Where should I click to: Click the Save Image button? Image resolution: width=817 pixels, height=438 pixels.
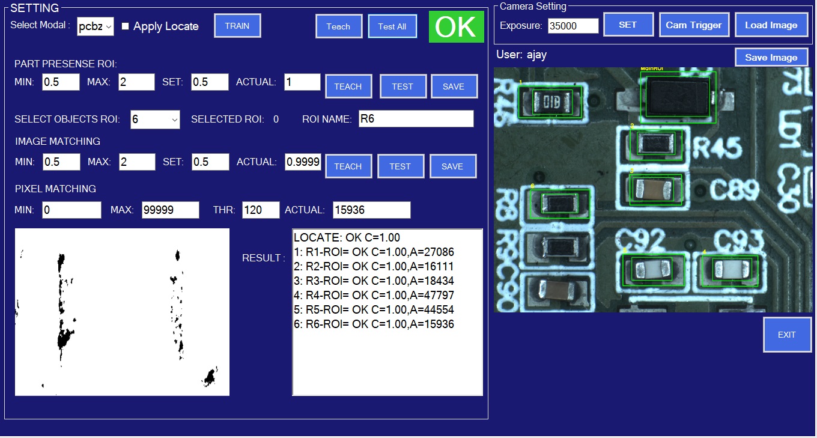coord(771,58)
